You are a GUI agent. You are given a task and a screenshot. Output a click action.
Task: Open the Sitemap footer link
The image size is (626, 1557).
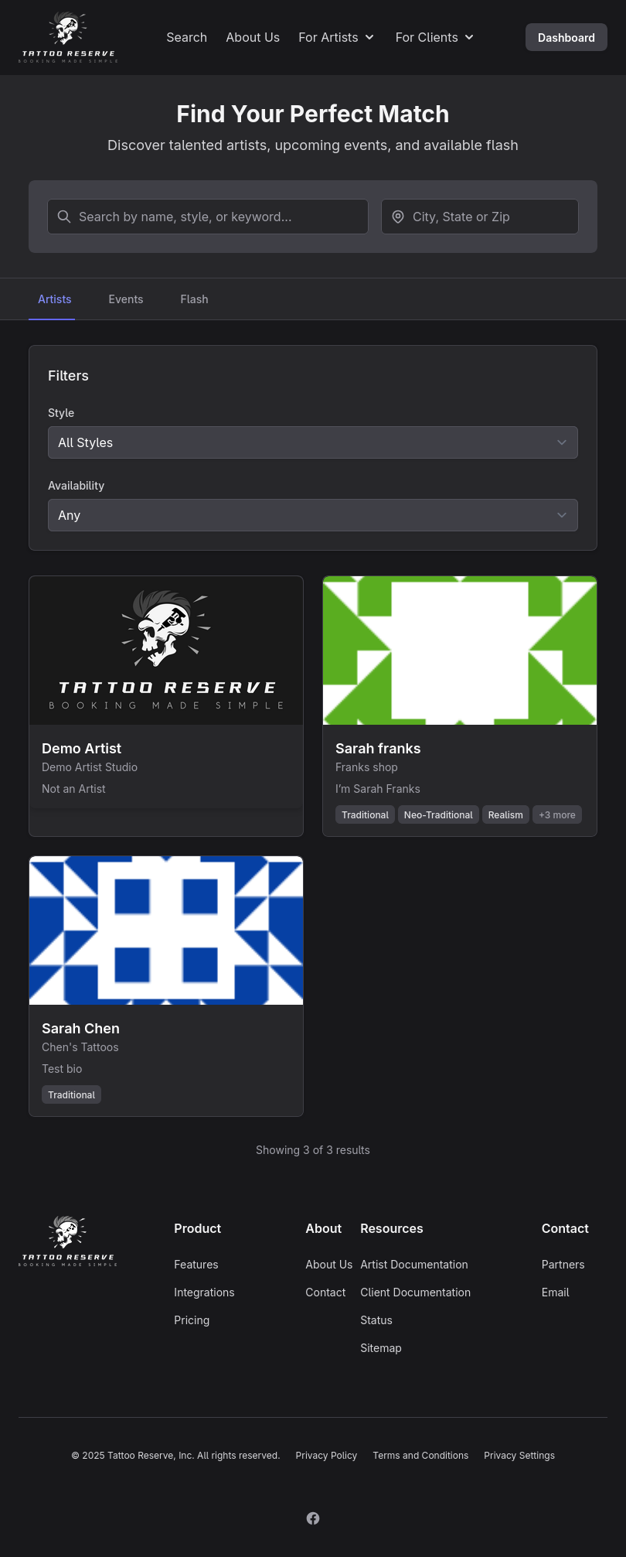[381, 1347]
